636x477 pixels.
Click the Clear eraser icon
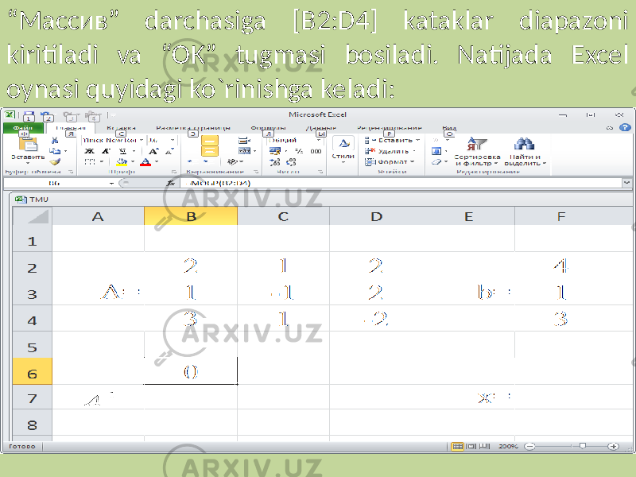pyautogui.click(x=436, y=162)
